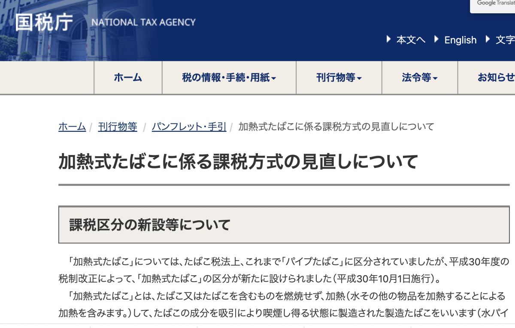Select ホーム in the main navigation bar
Screen dimensions: 515x328
[x=128, y=78]
